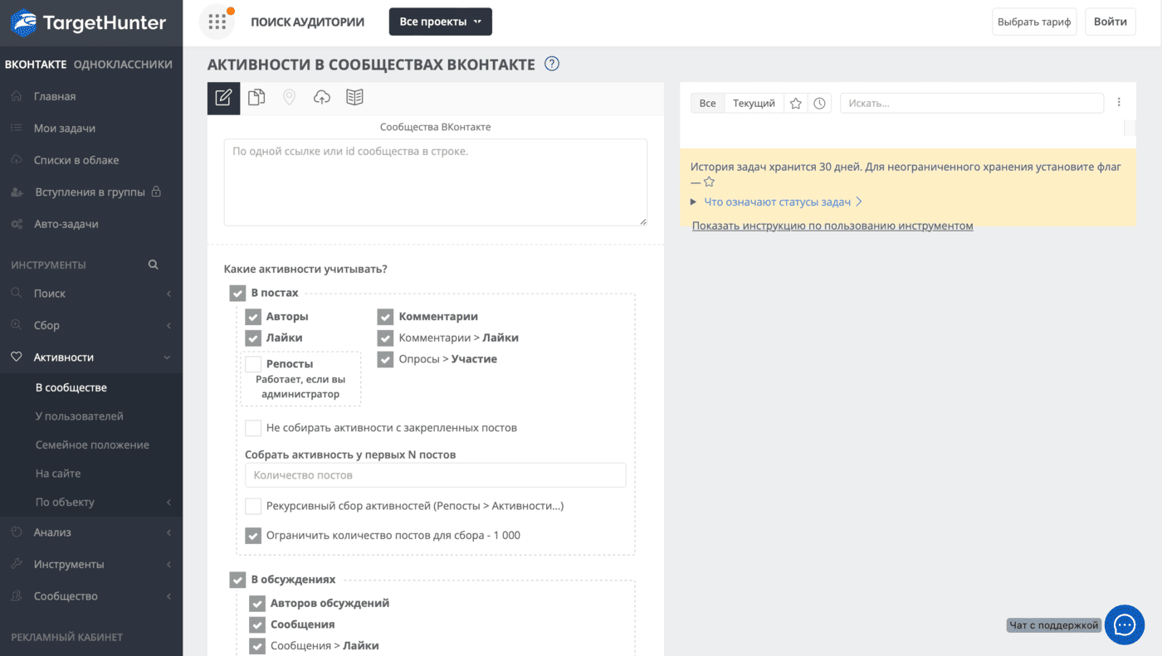This screenshot has width=1162, height=656.
Task: Uncheck the В постах checkbox
Action: (x=237, y=294)
